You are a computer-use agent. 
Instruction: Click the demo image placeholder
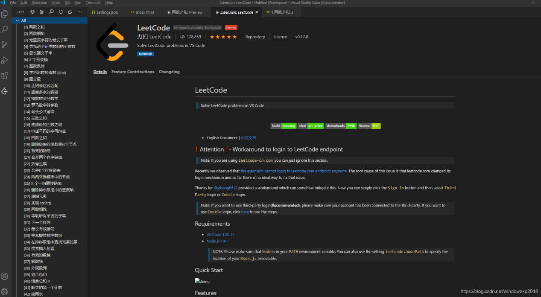pos(202,281)
